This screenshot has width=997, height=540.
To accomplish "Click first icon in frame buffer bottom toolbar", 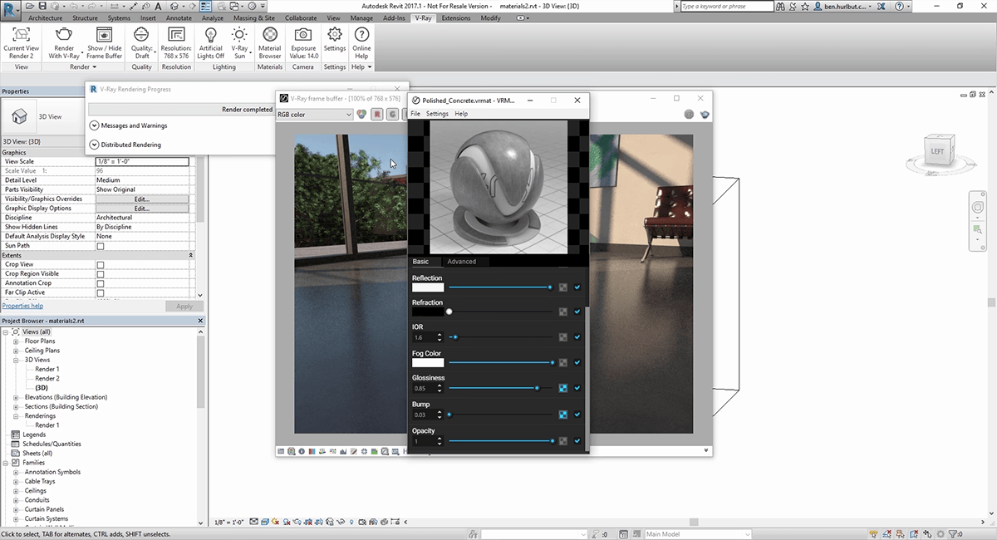I will click(282, 451).
